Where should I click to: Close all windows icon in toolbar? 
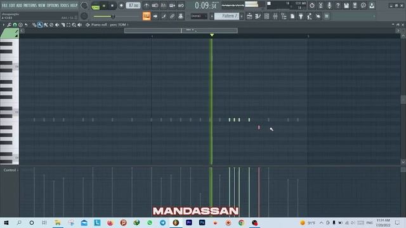tap(327, 16)
